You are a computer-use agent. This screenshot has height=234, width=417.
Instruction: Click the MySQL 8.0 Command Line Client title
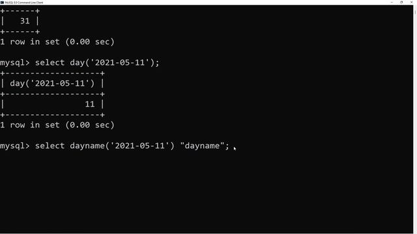(x=24, y=3)
